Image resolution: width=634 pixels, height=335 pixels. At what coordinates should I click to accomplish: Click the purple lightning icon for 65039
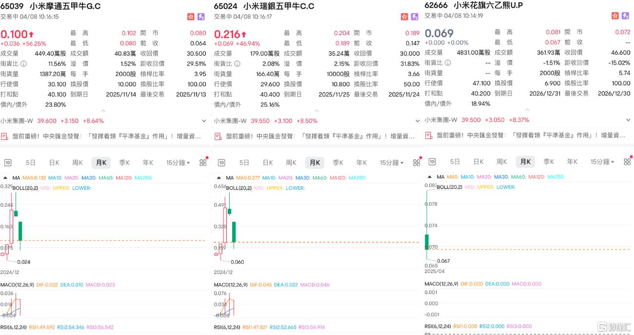pos(201,17)
